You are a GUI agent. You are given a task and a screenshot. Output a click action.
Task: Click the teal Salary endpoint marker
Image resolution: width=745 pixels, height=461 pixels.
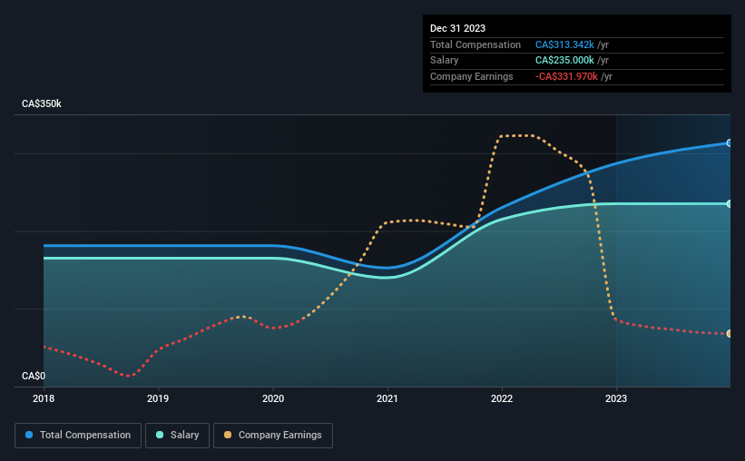pos(730,204)
